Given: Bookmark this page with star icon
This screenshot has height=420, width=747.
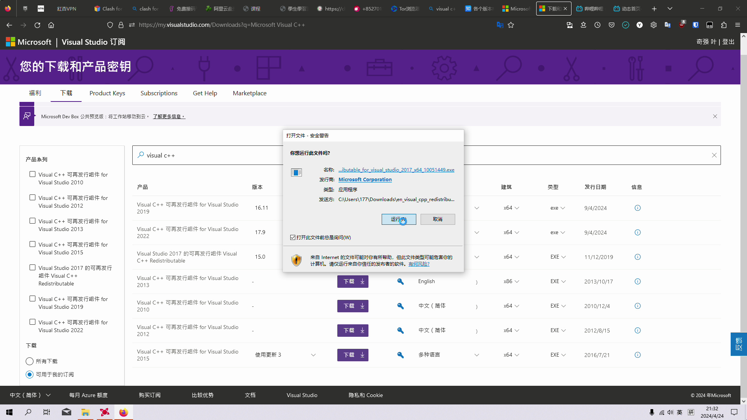Looking at the screenshot, I should pyautogui.click(x=511, y=25).
